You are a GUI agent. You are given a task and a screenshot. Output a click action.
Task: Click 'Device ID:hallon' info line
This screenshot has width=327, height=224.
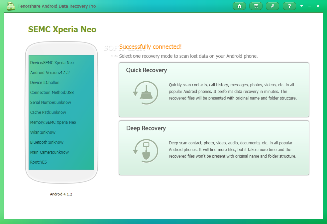(x=45, y=83)
